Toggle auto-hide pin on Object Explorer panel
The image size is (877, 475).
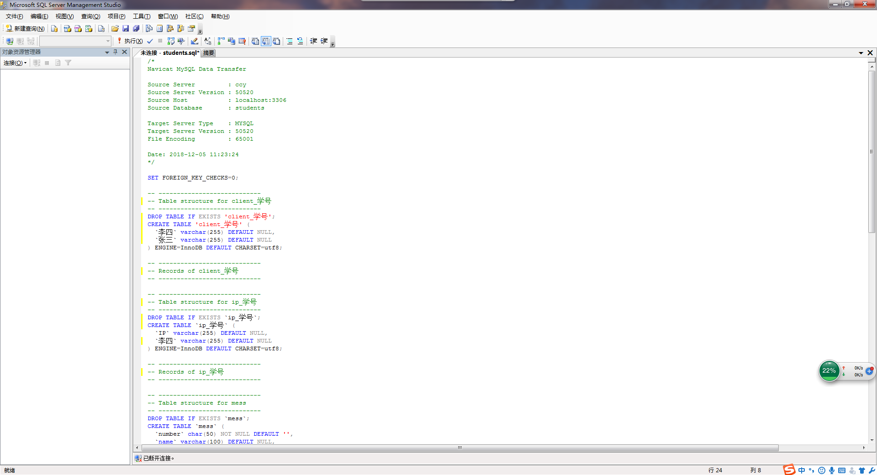pos(116,52)
